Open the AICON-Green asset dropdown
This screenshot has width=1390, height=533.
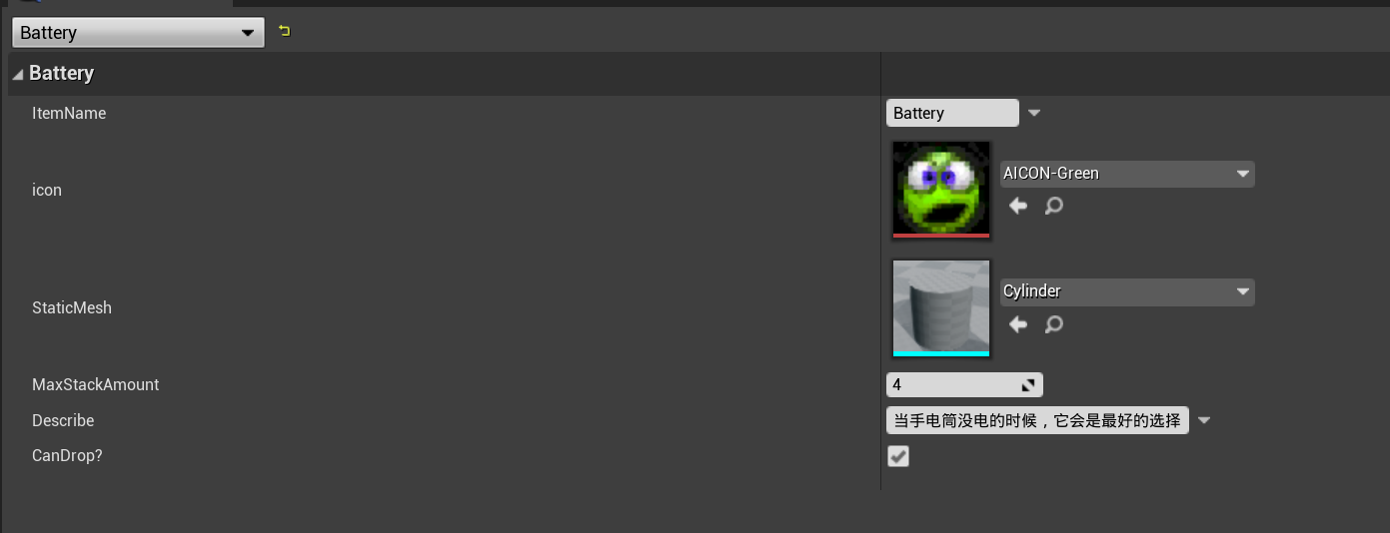[x=1127, y=174]
